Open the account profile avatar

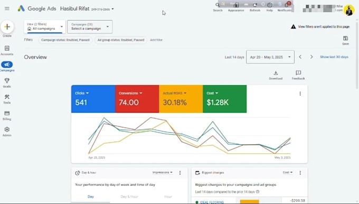click(349, 10)
